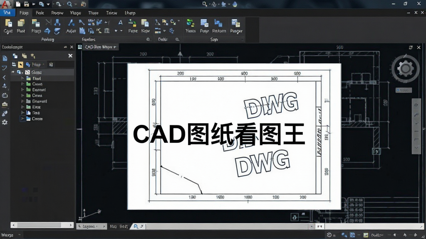This screenshot has width=426, height=239.
Task: Click the navigation wheel in the canvas corner
Action: click(x=405, y=68)
